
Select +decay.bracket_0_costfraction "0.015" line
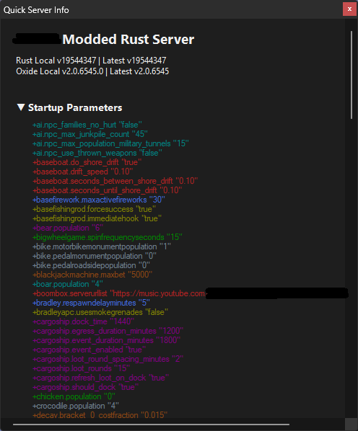[x=100, y=415]
